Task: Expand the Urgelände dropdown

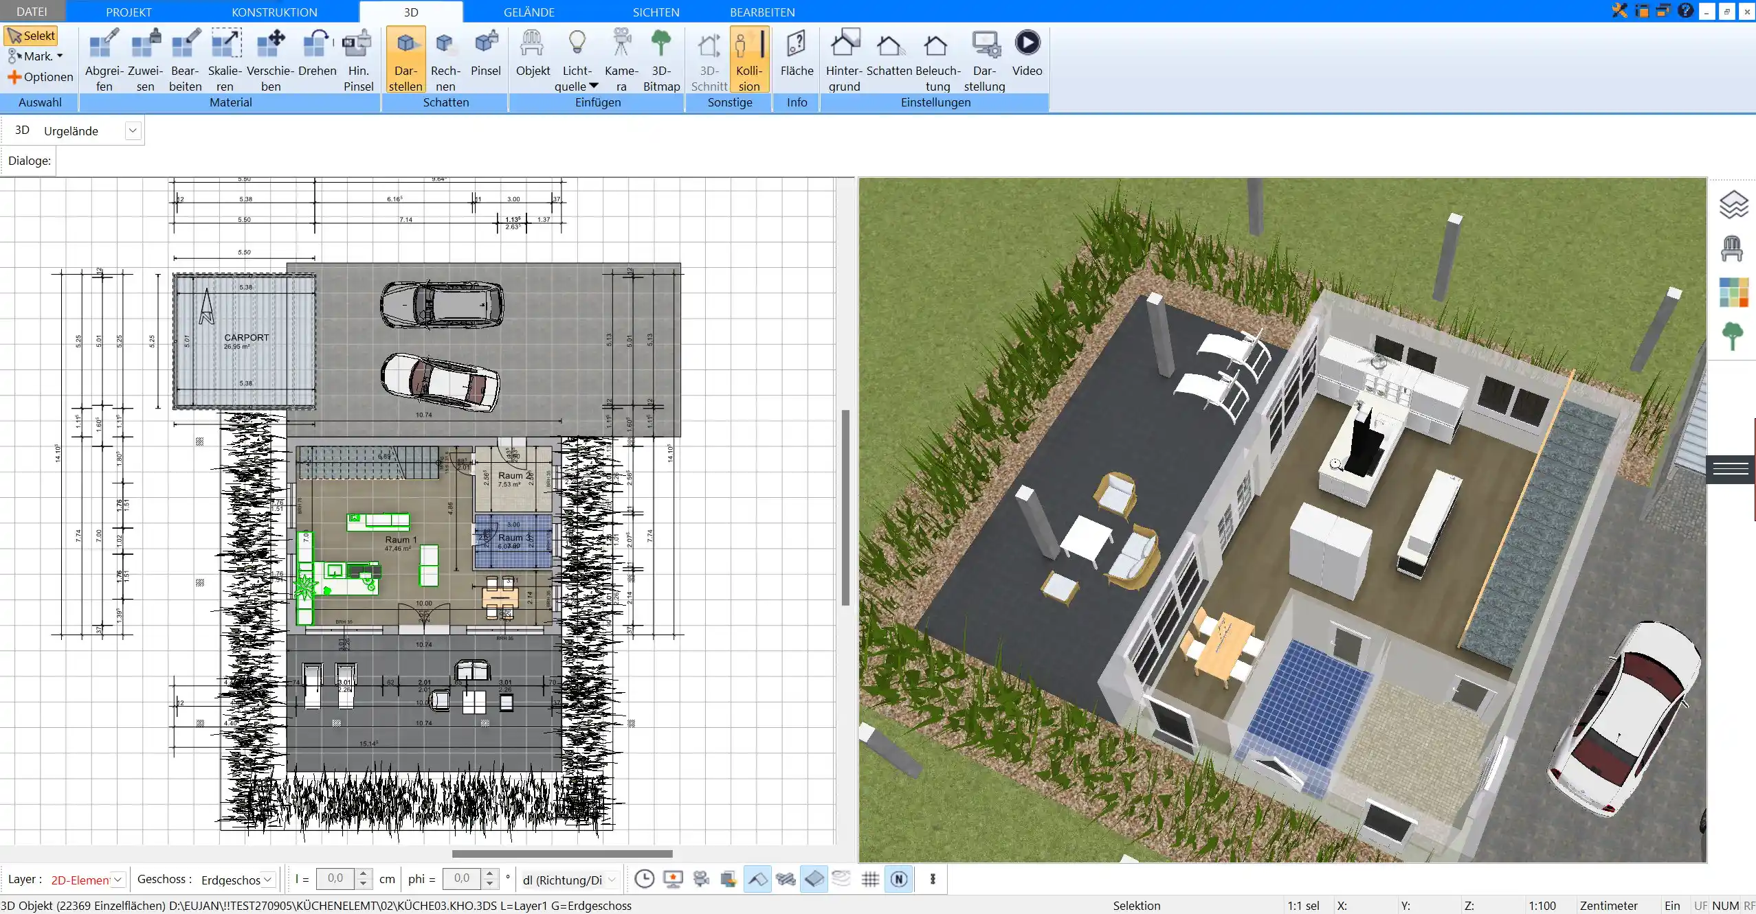Action: pyautogui.click(x=133, y=130)
